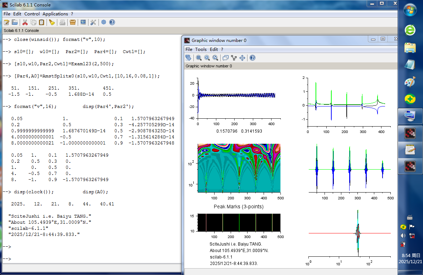The image size is (423, 275).
Task: Launch SciNotes editor from console toolbar
Action: tap(6, 22)
